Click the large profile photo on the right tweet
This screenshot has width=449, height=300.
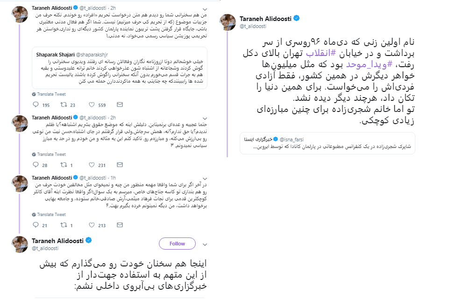(229, 21)
